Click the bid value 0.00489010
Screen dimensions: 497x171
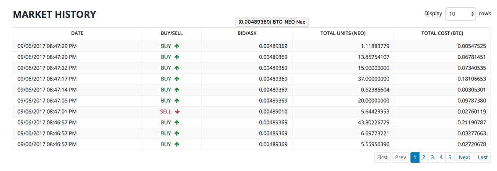[273, 112]
